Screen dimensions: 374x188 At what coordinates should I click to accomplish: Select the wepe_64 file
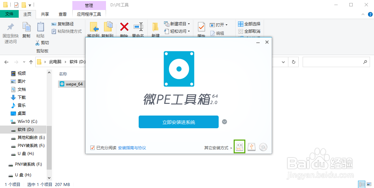[x=71, y=84]
